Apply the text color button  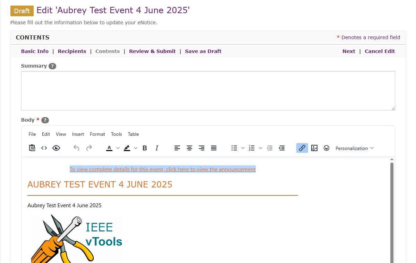(109, 148)
